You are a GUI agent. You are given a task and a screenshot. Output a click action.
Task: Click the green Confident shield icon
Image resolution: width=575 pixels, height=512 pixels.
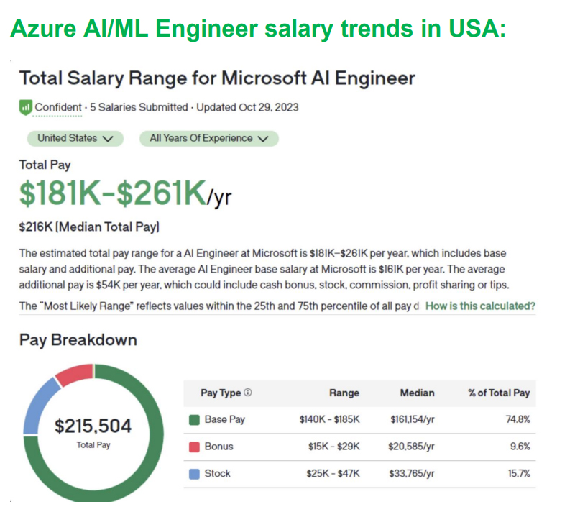tap(25, 107)
